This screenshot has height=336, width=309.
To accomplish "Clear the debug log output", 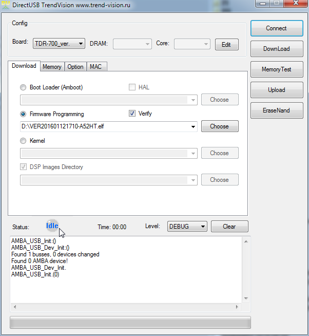I will pyautogui.click(x=229, y=227).
